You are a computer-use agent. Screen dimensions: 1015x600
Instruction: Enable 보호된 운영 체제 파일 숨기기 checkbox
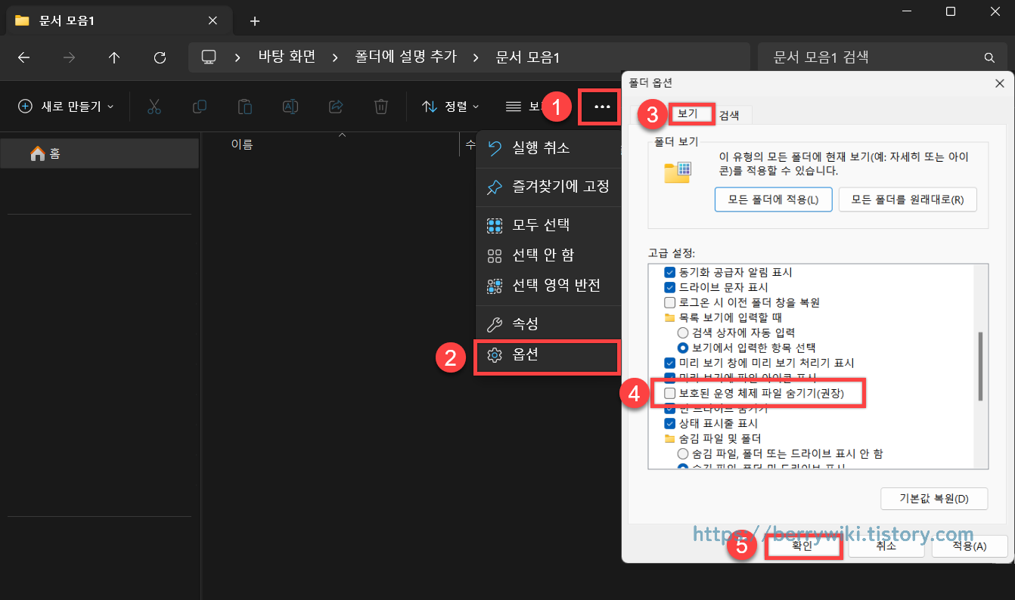(x=669, y=393)
